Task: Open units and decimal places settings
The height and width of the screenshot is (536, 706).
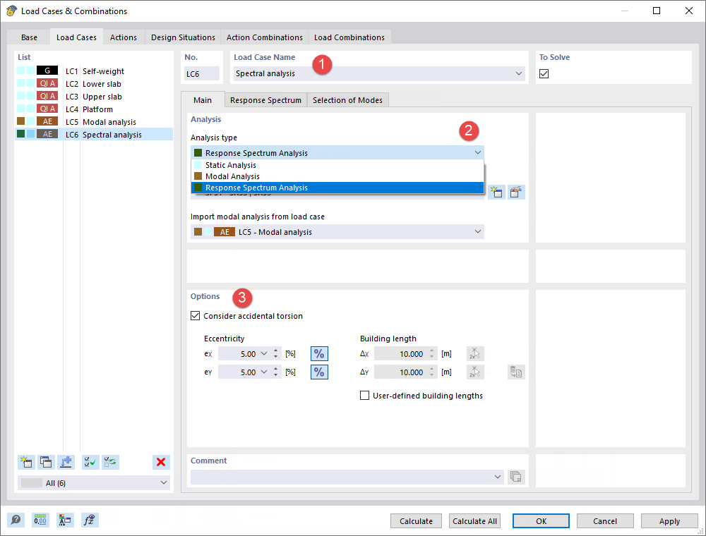Action: 40,520
